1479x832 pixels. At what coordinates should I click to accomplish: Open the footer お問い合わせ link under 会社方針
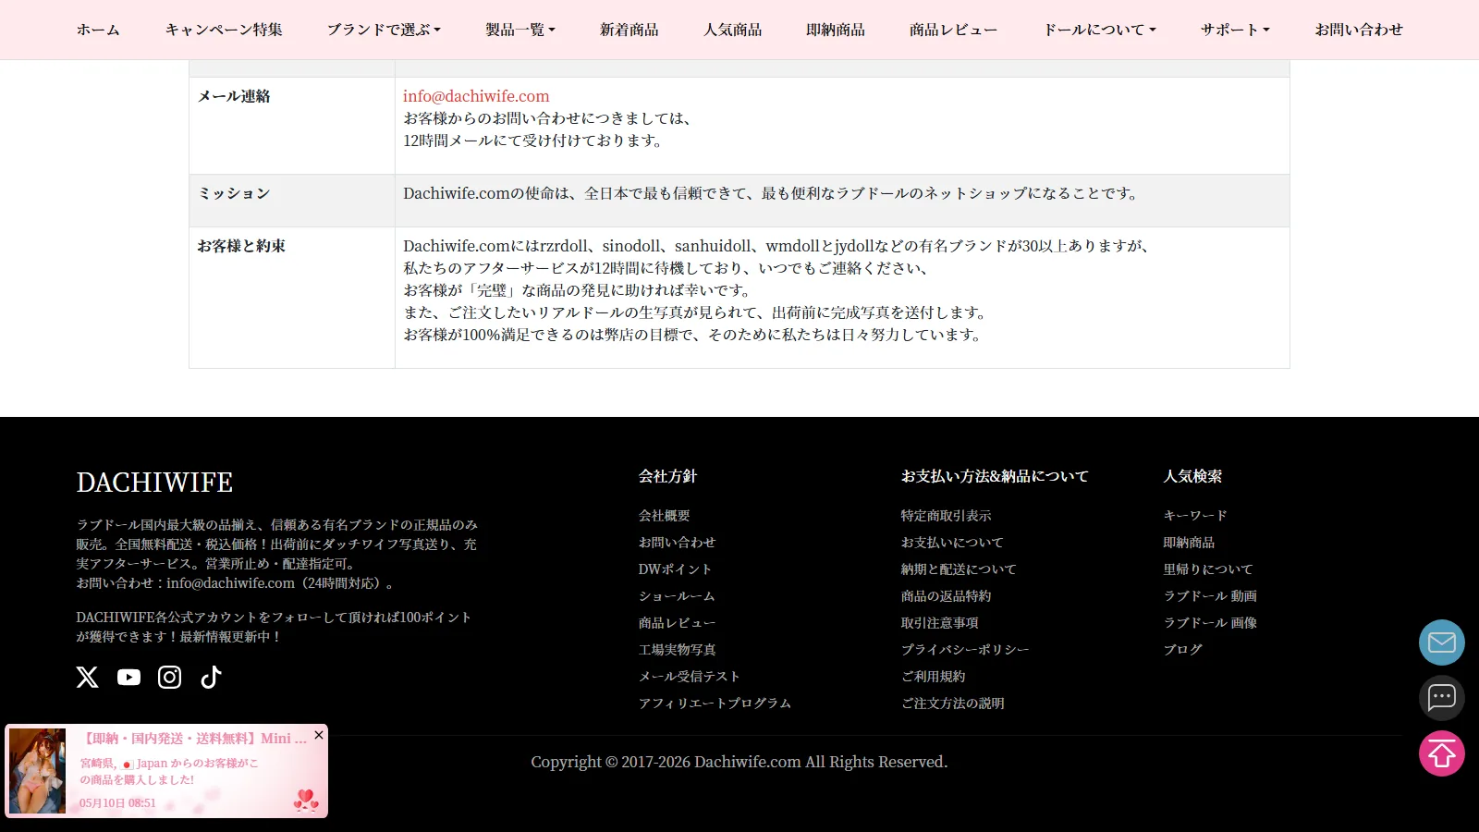point(678,543)
